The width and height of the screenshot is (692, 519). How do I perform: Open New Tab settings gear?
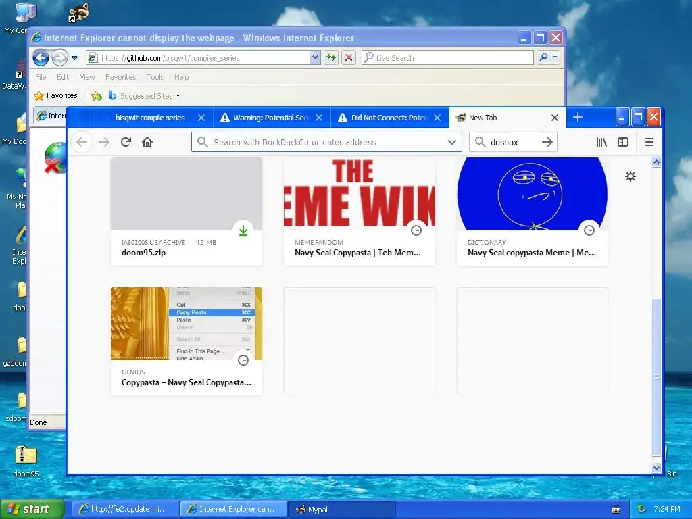coord(631,176)
